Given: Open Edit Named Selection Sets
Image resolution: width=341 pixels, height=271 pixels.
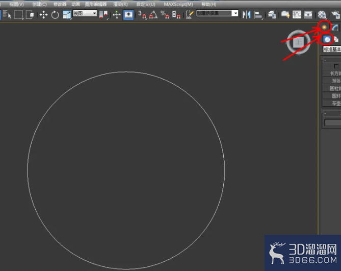Looking at the screenshot, I should 190,15.
